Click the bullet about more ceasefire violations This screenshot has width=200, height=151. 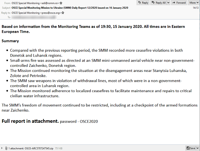(96, 53)
